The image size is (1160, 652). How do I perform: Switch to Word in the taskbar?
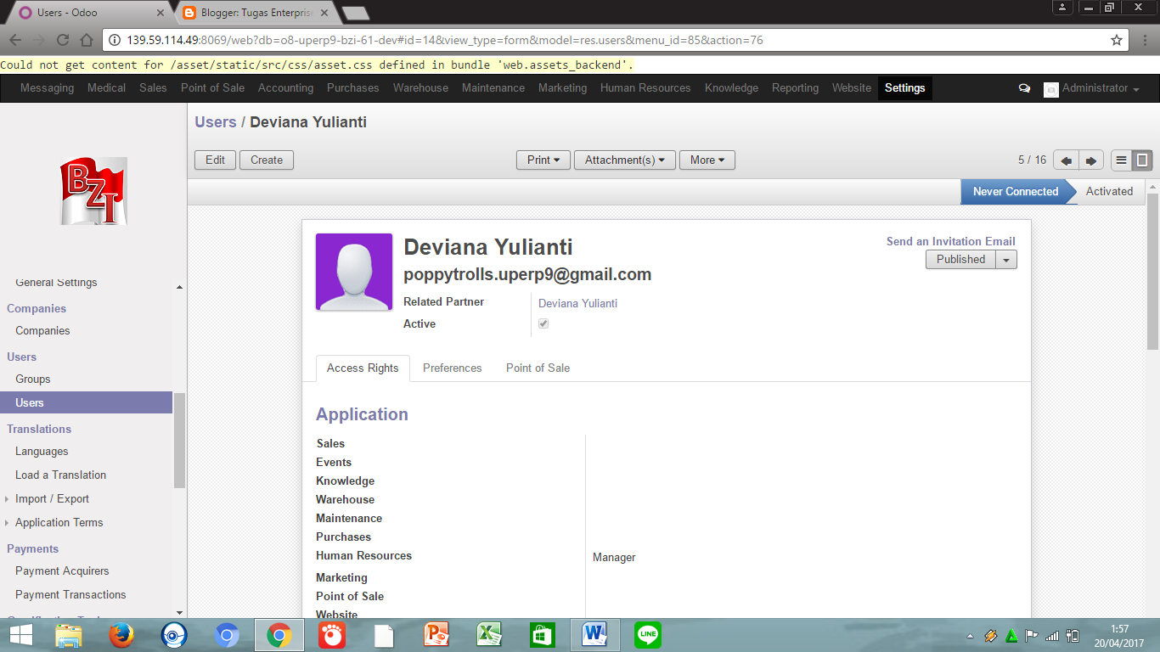(594, 635)
